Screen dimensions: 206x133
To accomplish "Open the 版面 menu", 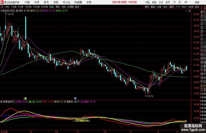I will tap(154, 2).
